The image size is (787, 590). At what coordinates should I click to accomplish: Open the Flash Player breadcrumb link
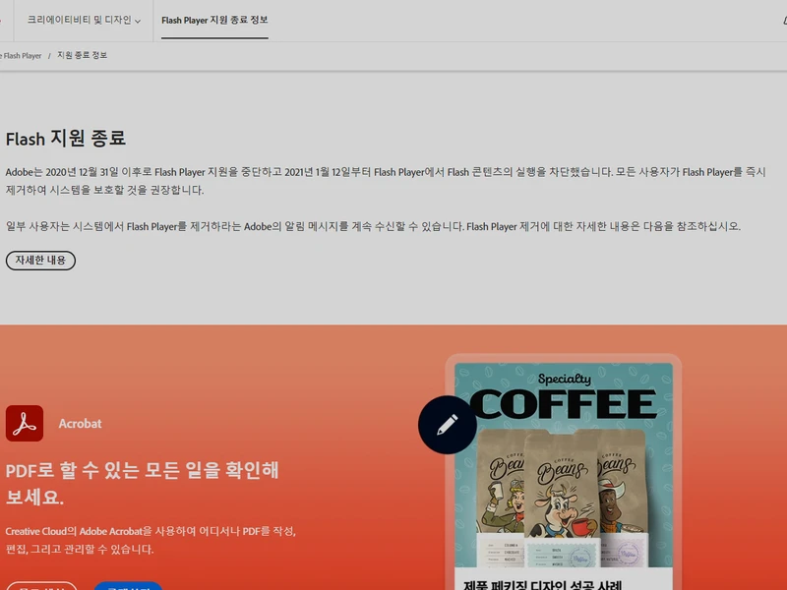pos(21,56)
